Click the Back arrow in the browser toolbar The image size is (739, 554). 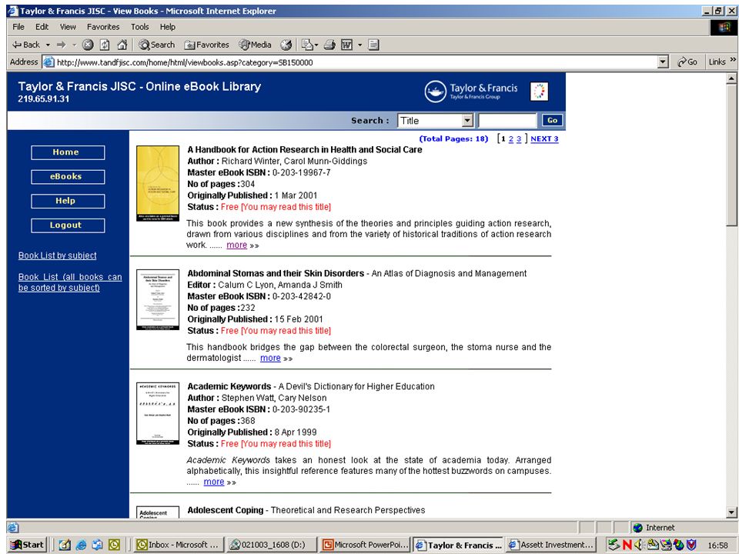26,45
